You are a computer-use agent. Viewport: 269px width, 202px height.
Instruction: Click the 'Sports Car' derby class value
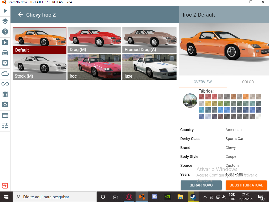tap(234, 139)
